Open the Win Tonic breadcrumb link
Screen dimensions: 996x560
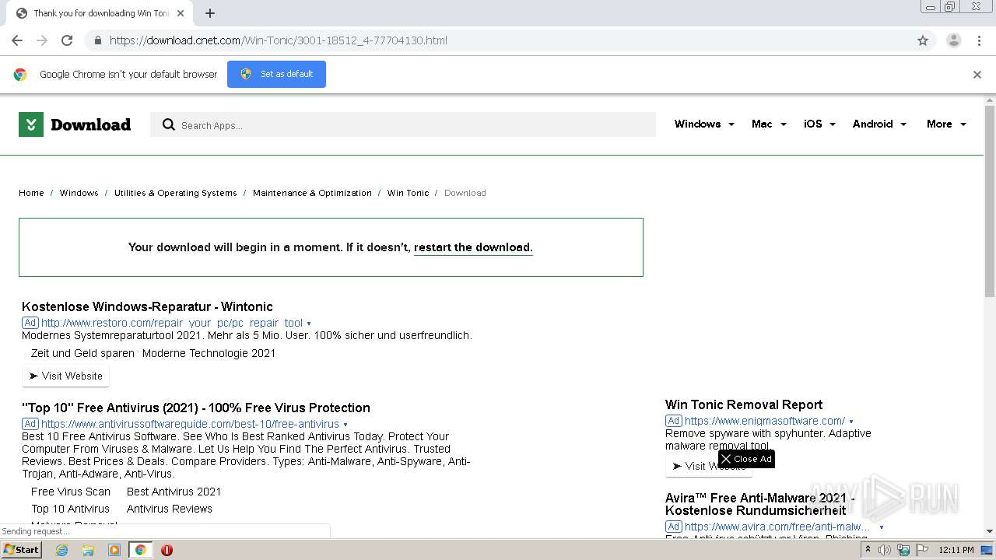tap(408, 193)
